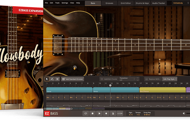The image size is (190, 125).
Task: Switch to the Audio Tracker tab
Action: tap(159, 3)
